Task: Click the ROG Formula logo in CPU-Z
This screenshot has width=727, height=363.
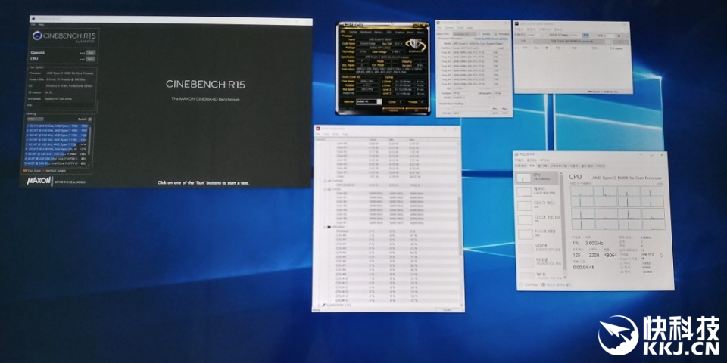Action: pos(416,45)
